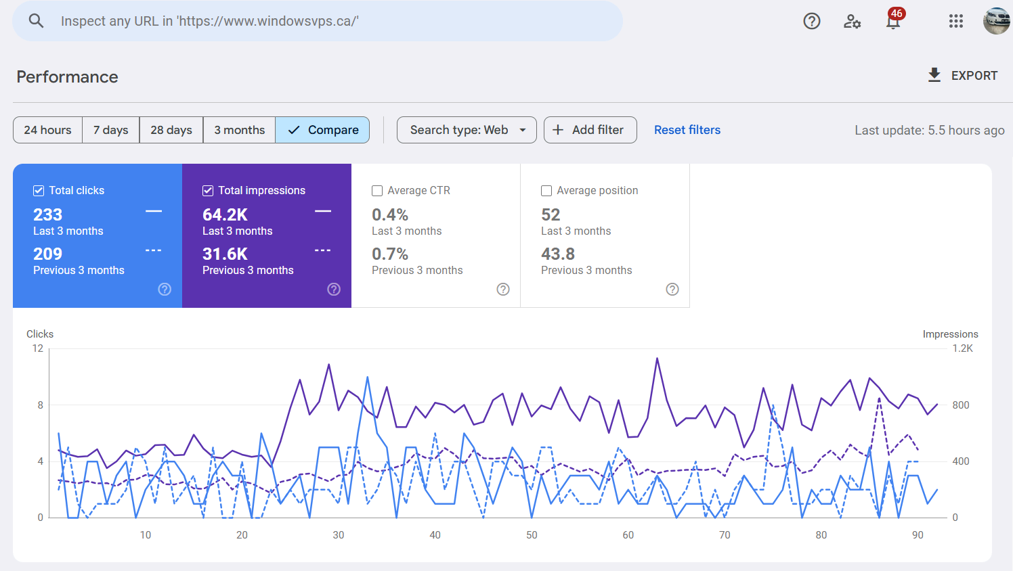Open the account profile avatar

997,21
